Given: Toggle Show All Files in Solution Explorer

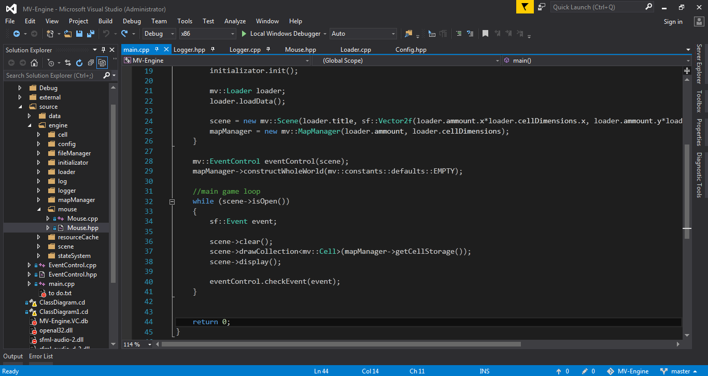Looking at the screenshot, I should coord(102,63).
